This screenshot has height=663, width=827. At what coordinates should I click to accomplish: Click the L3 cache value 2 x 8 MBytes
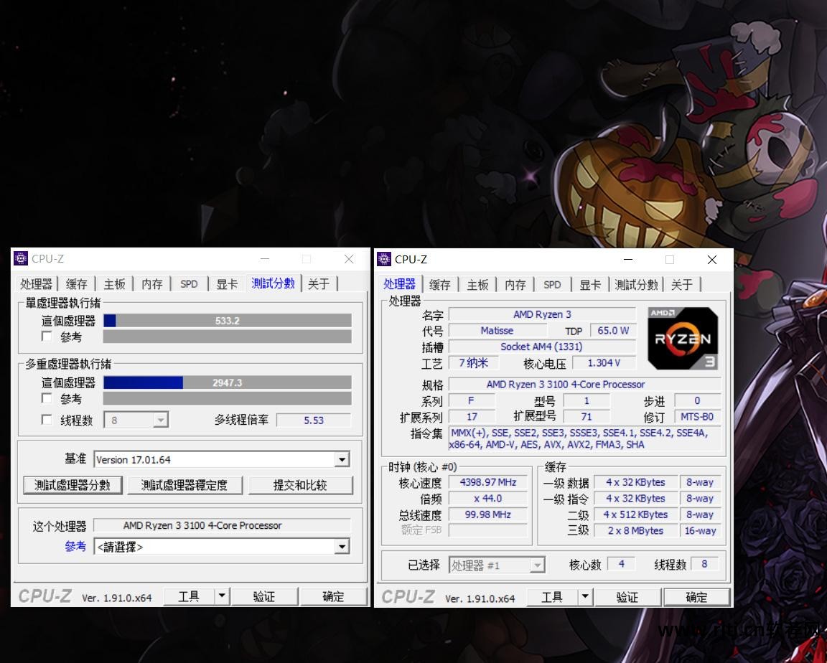[635, 531]
